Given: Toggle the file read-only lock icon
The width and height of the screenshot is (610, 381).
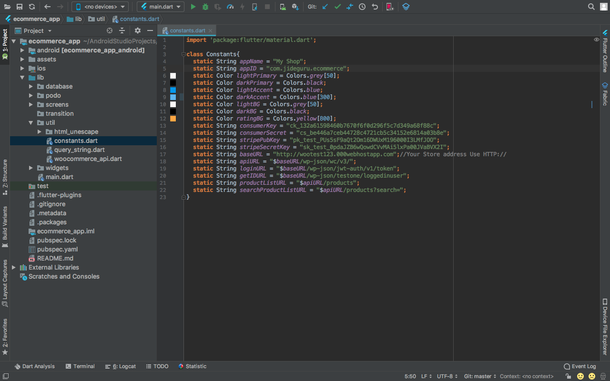Looking at the screenshot, I should (569, 376).
